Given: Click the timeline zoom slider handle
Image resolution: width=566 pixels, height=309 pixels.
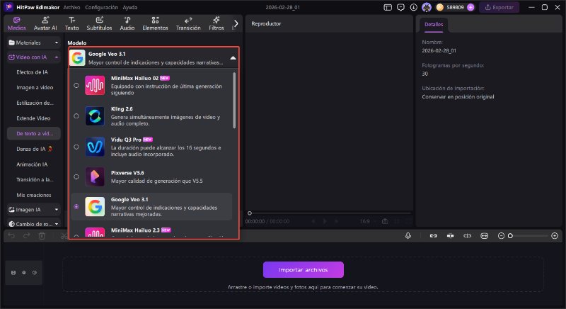Looking at the screenshot, I should (x=510, y=236).
